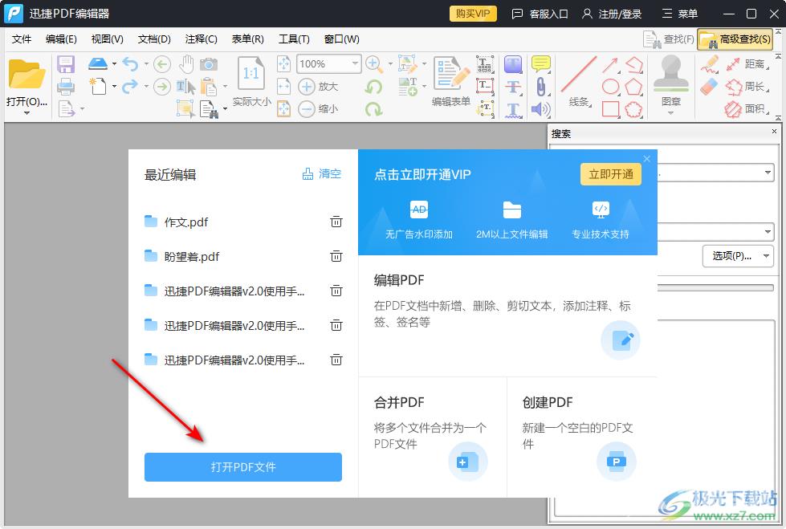Image resolution: width=786 pixels, height=529 pixels.
Task: Click 注册/登录 in title bar
Action: pos(612,14)
